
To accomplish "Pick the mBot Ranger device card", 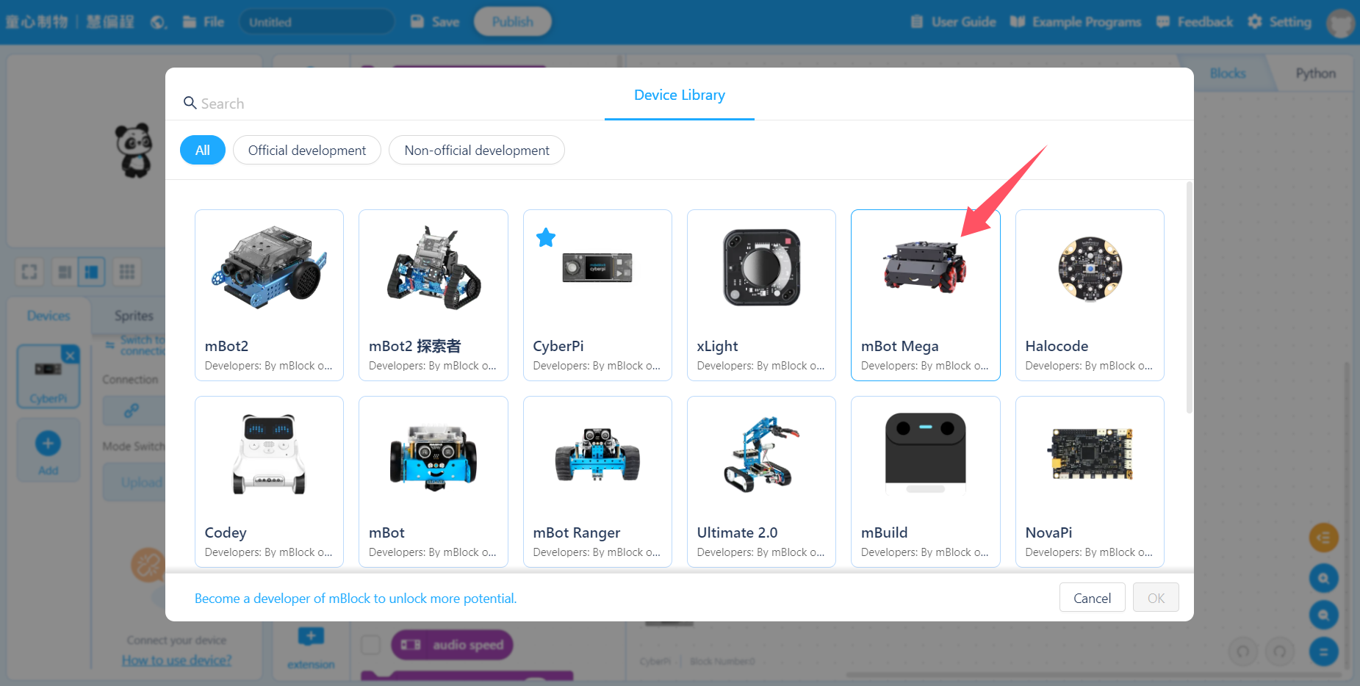I will pos(597,482).
